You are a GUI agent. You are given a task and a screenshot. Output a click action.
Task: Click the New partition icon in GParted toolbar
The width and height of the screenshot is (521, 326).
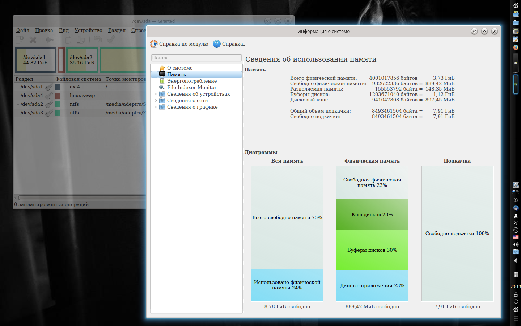pos(21,39)
